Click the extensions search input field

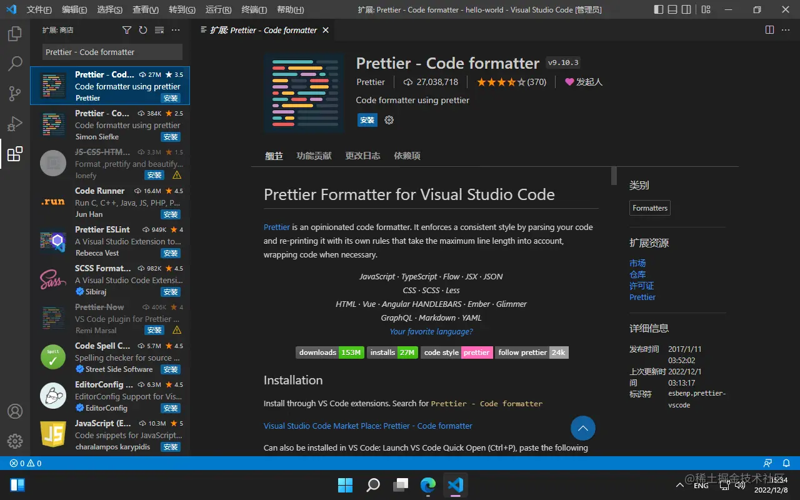pos(110,52)
